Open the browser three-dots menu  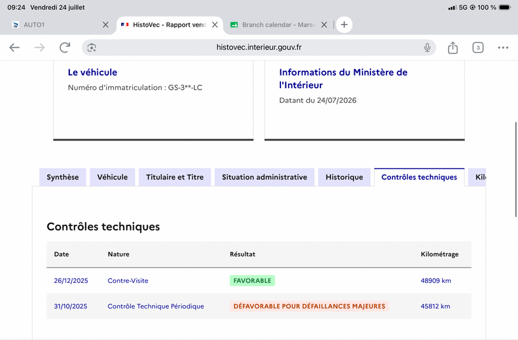503,47
